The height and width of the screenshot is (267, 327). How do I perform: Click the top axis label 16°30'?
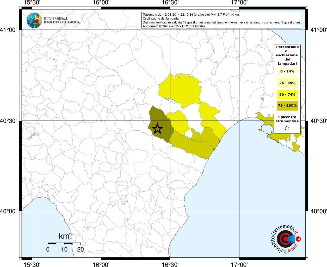(170, 3)
